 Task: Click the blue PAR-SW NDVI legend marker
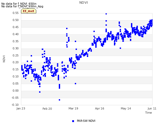pyautogui.click(x=73, y=121)
